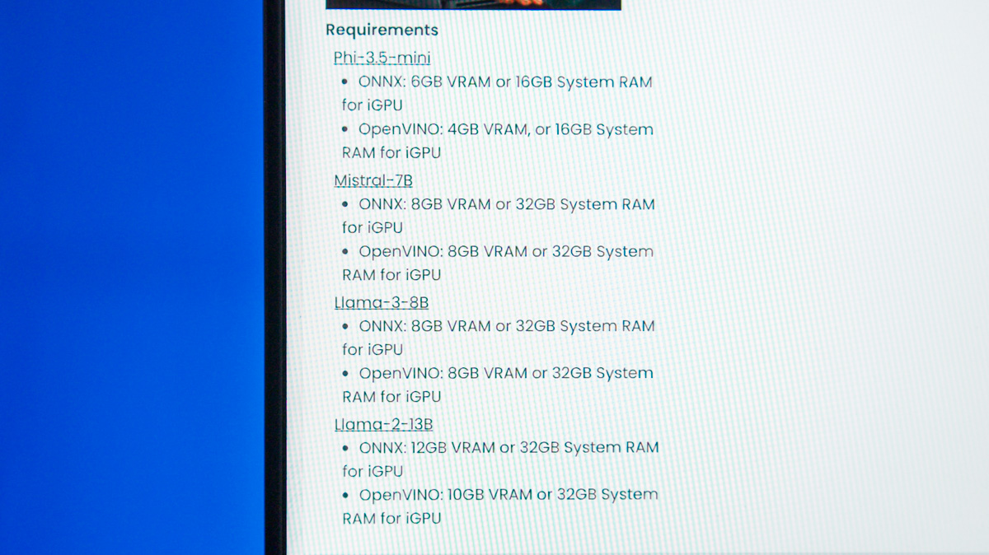Select text 'OpenVINO: 4GB VRAM, or 16GB System'
The width and height of the screenshot is (989, 555).
[506, 130]
